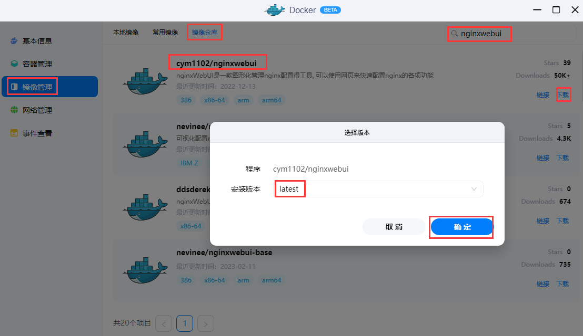Click the search magnifier icon
Viewport: 583px width, 336px height.
tap(455, 34)
